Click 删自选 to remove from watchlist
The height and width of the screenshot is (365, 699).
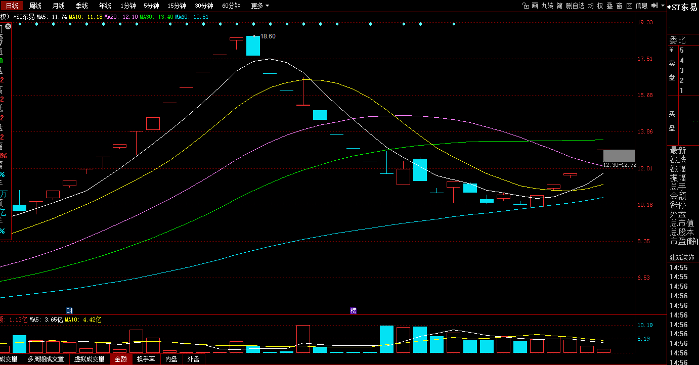(575, 6)
